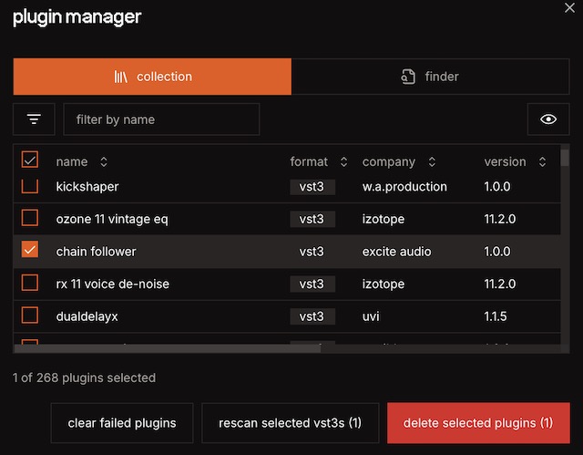Switch to the collection tab

click(x=152, y=77)
